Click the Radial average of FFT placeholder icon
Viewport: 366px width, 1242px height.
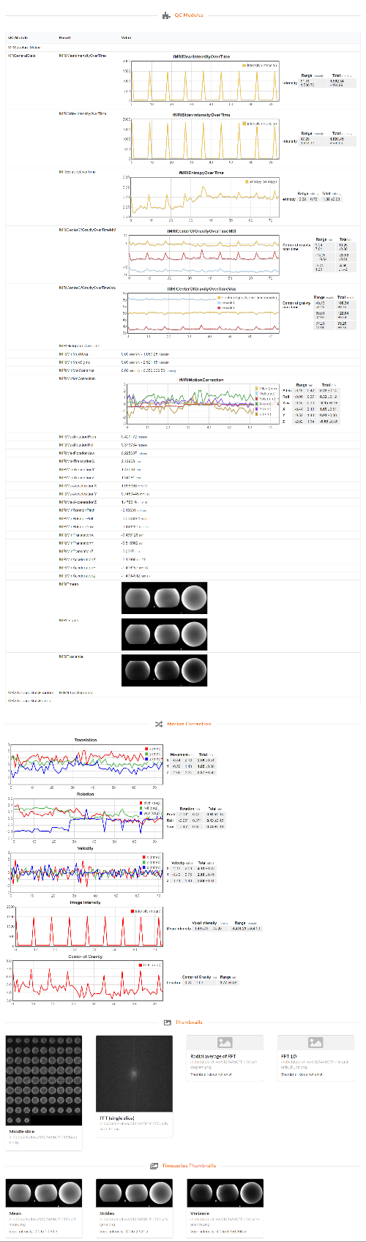pyautogui.click(x=225, y=1042)
